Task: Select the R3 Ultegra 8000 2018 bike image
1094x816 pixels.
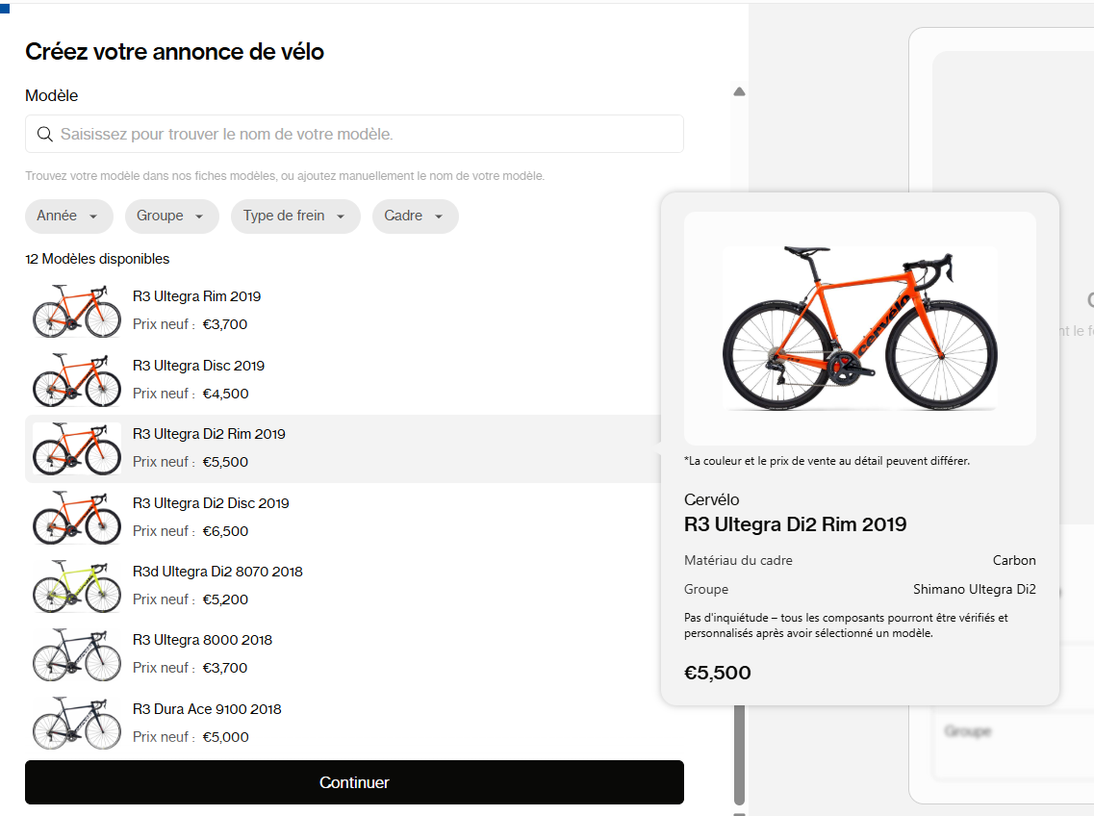Action: pos(77,653)
